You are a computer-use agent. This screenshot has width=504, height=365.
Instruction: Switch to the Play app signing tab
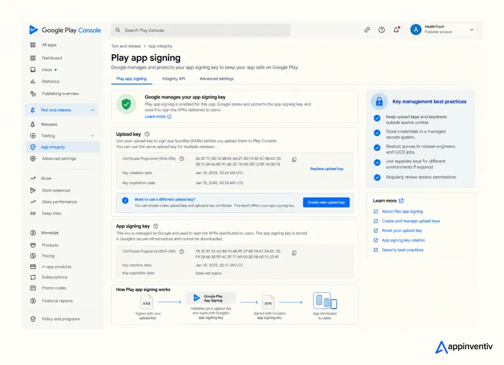(x=132, y=79)
